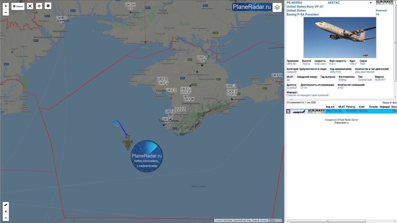Click the UKOH airport marker
397x223 pixels.
130,5
